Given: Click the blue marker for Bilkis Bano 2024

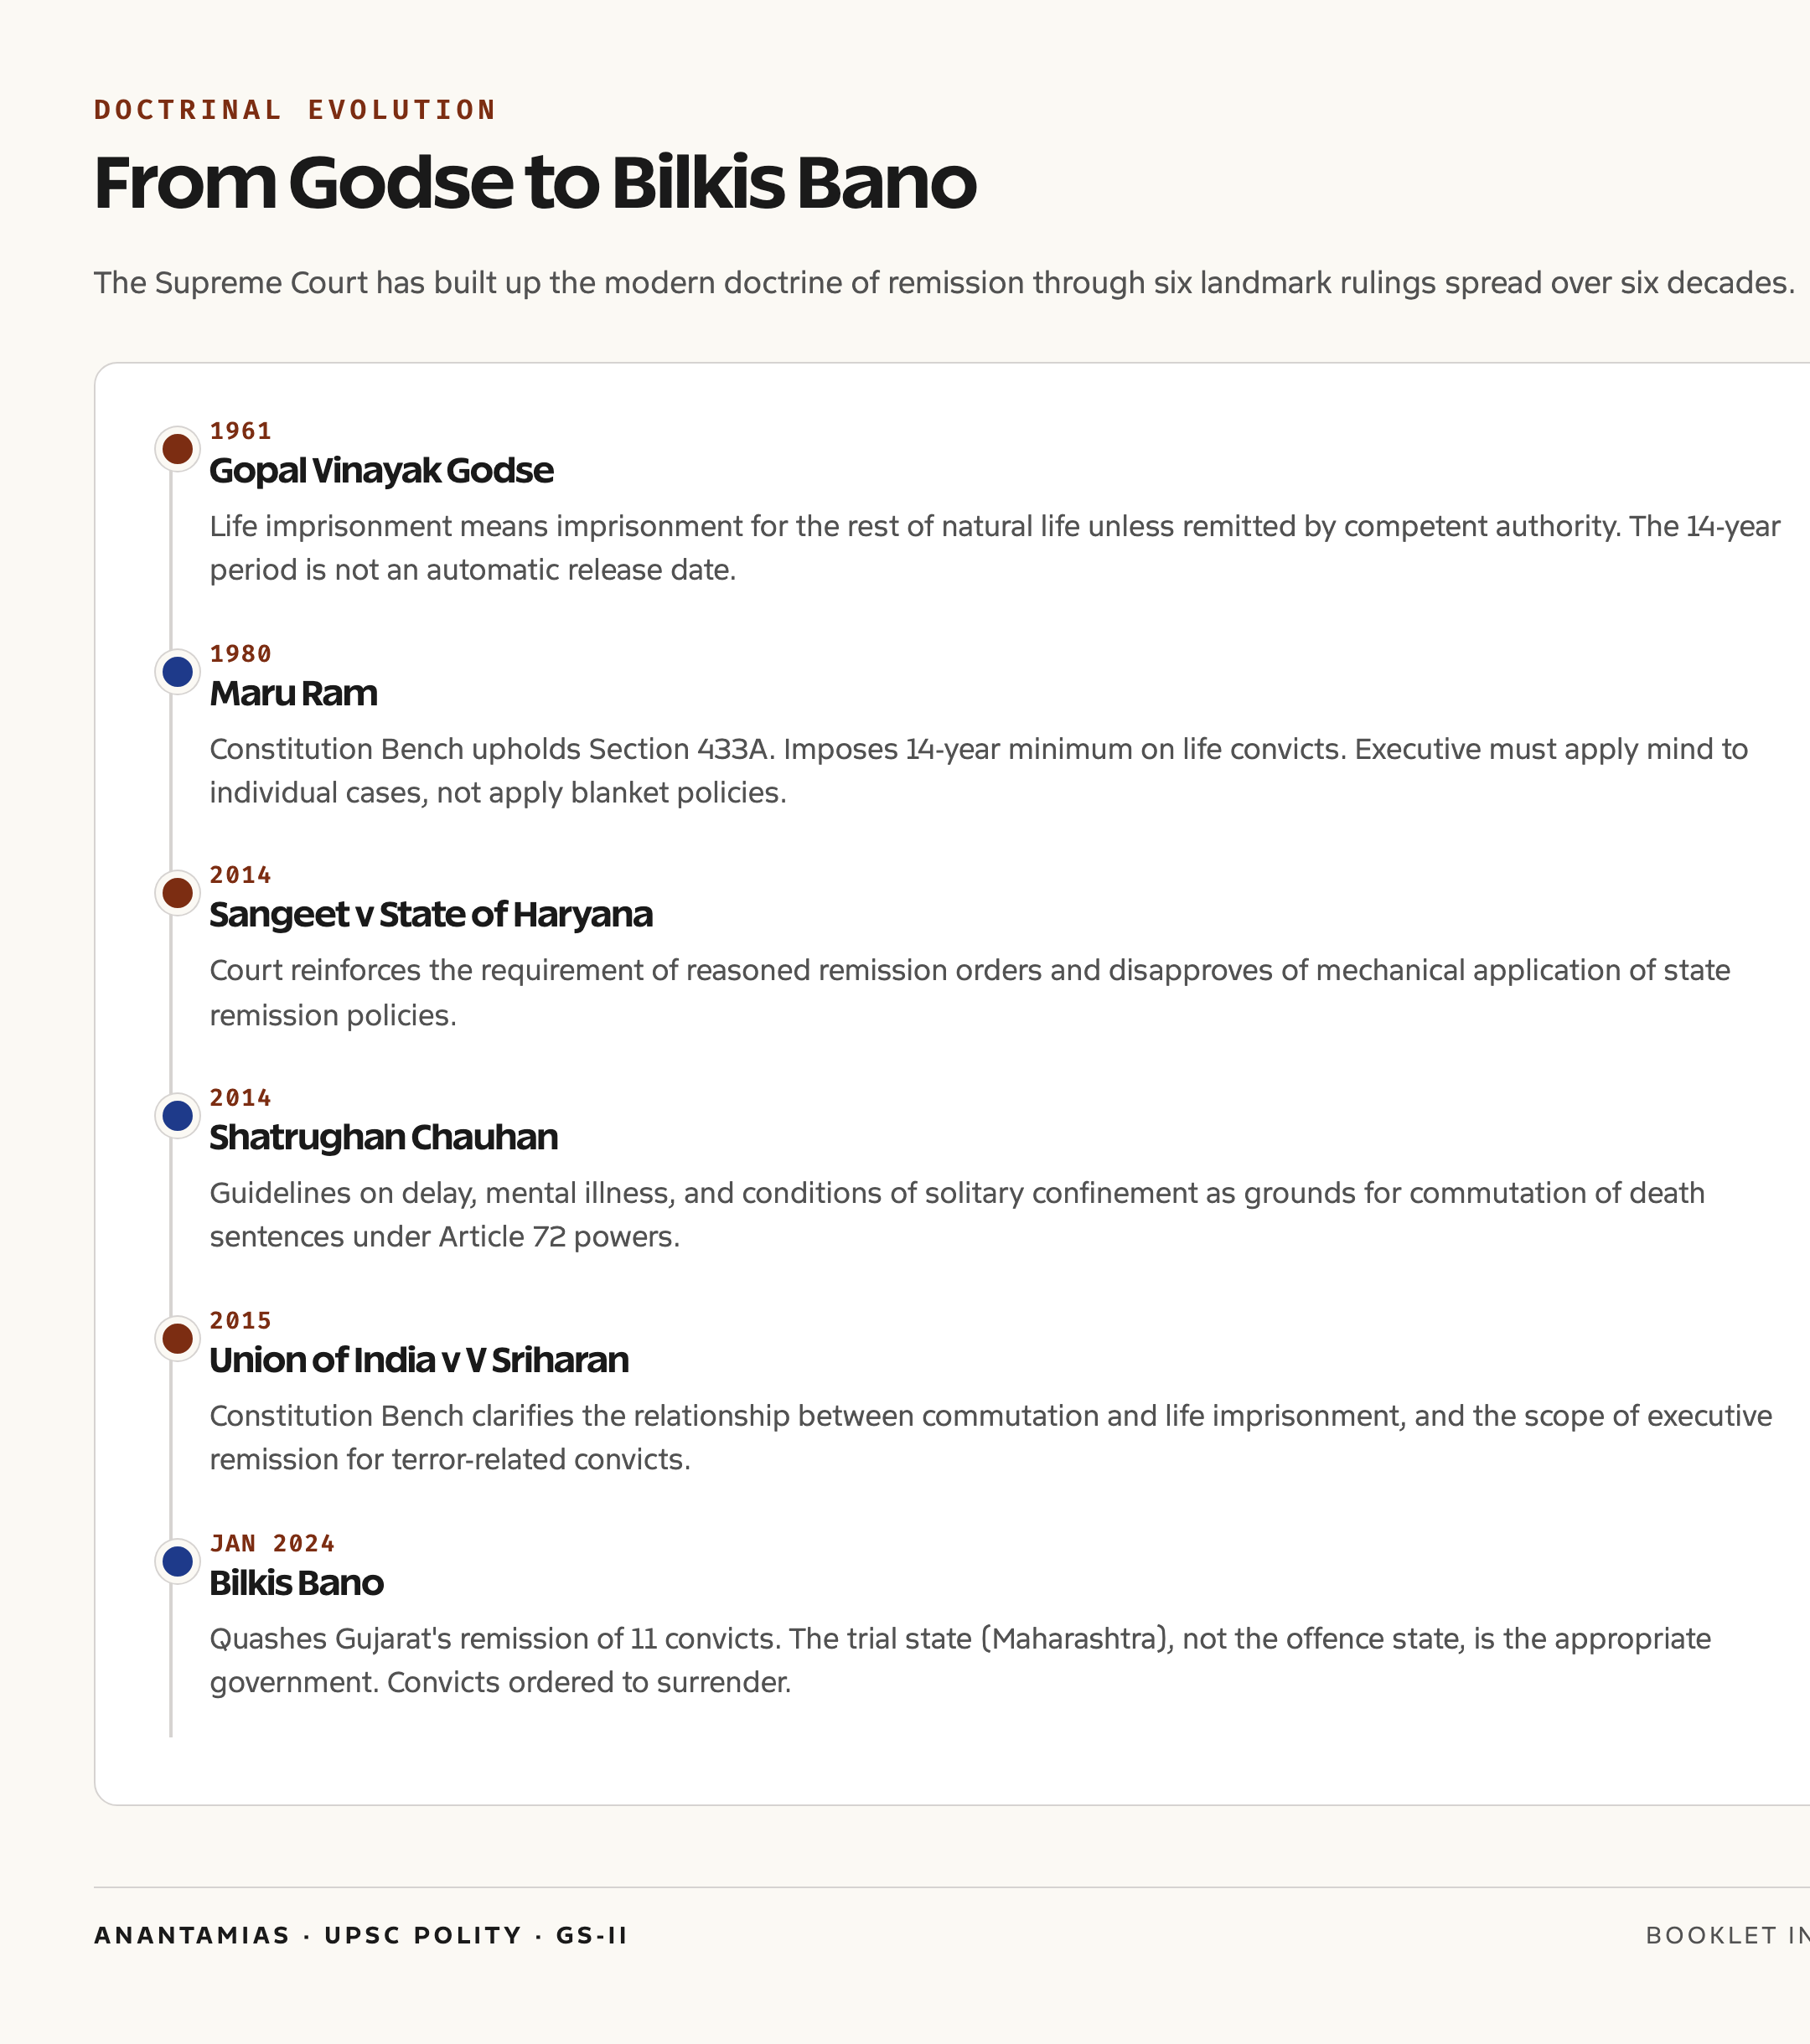Looking at the screenshot, I should click(177, 1562).
